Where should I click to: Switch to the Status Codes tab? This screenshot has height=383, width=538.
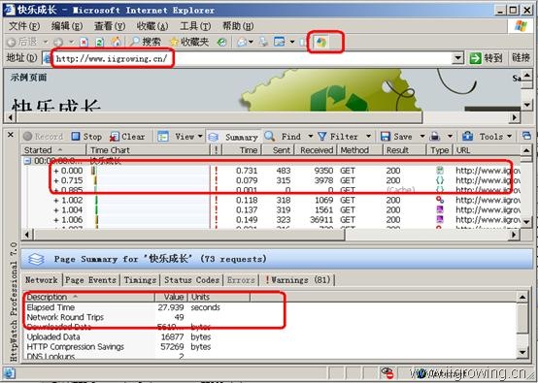coord(192,280)
